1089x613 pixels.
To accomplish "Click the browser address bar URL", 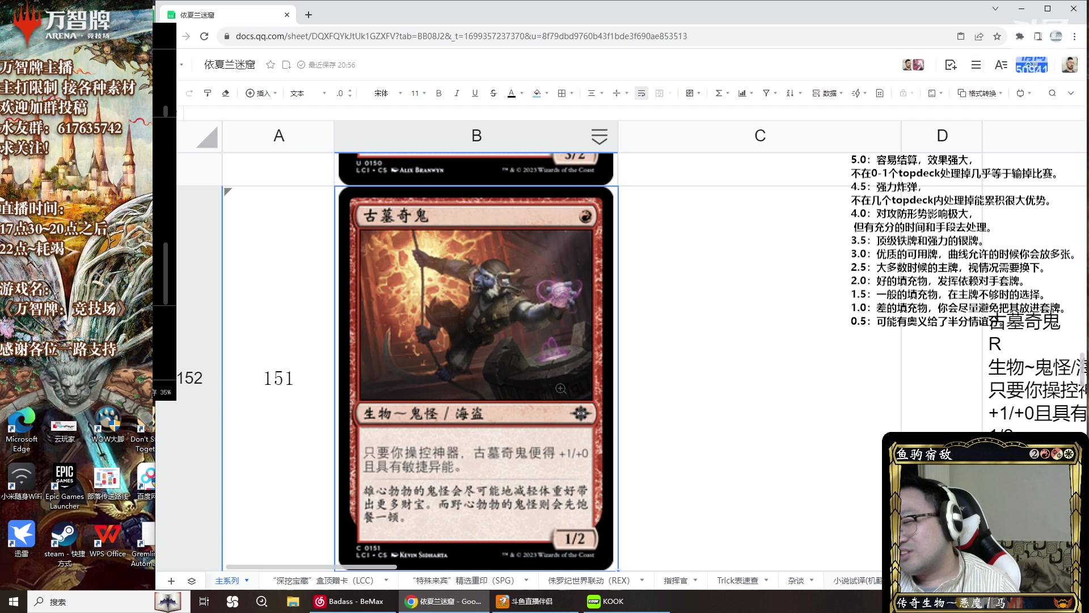I will [461, 36].
